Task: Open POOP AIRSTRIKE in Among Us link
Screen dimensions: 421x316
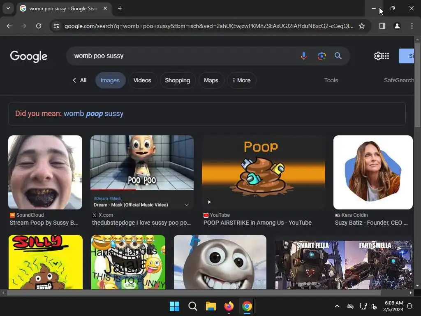Action: coord(257,223)
